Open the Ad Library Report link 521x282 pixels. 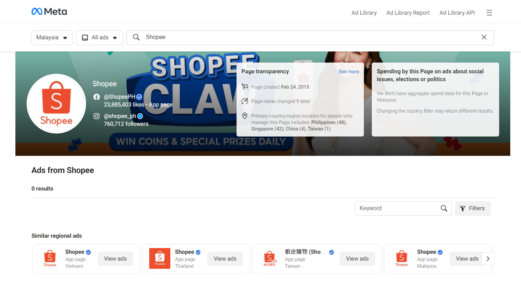[x=408, y=13]
